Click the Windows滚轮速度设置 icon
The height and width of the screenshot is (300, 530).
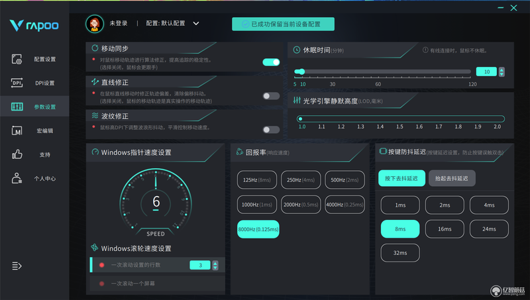click(95, 248)
